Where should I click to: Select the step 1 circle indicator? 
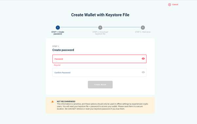[58, 28]
